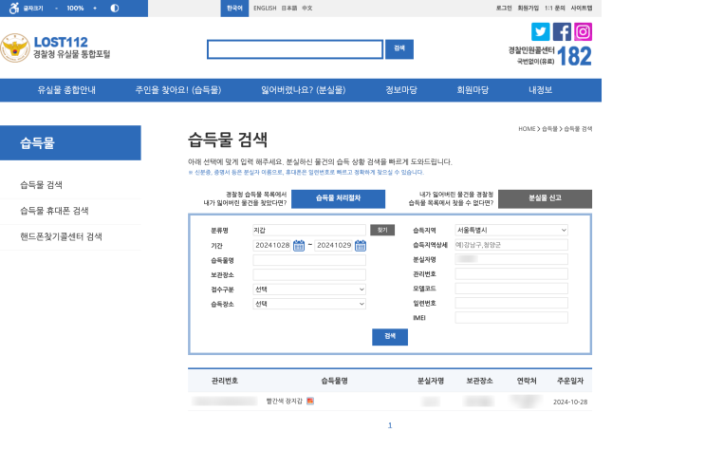The image size is (705, 449).
Task: Click header 검색 button next to search box
Action: (399, 49)
